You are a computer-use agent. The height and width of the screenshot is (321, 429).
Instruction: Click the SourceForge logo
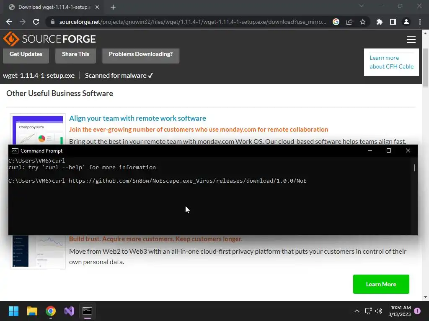point(49,39)
